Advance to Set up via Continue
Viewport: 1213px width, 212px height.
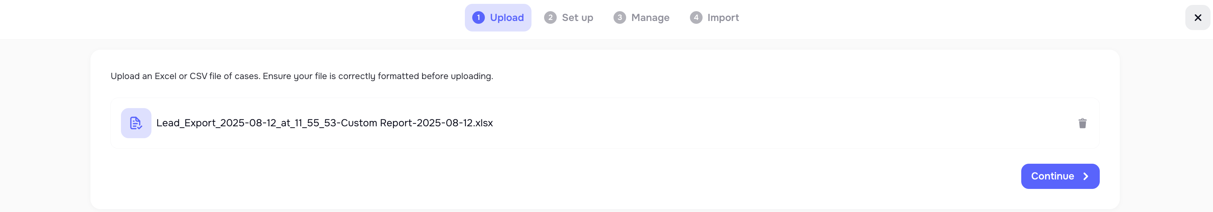click(x=1060, y=176)
